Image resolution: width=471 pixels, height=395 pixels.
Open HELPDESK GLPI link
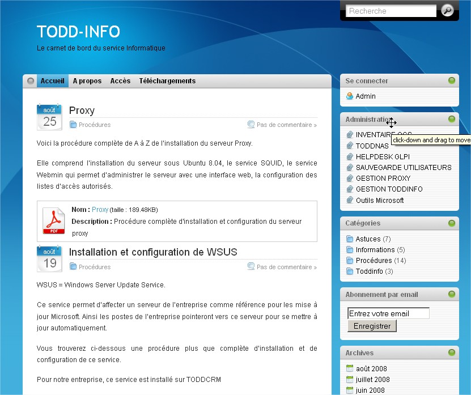coord(383,157)
